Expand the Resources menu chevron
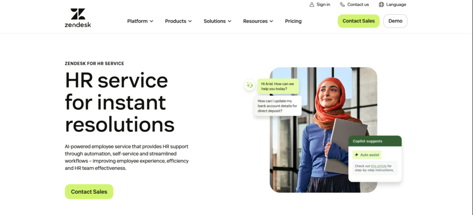The image size is (473, 215). (x=272, y=21)
